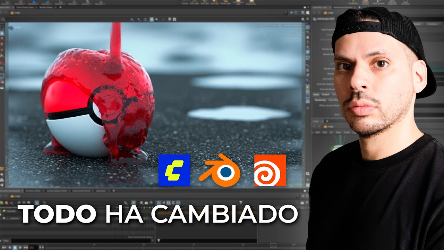Viewport: 444px width, 250px height.
Task: Click the timeline playhead marker
Action: pyautogui.click(x=273, y=246)
